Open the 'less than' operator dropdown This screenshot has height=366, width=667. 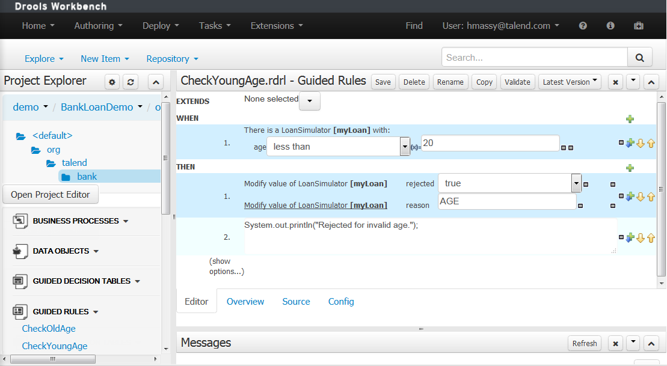[x=405, y=147]
